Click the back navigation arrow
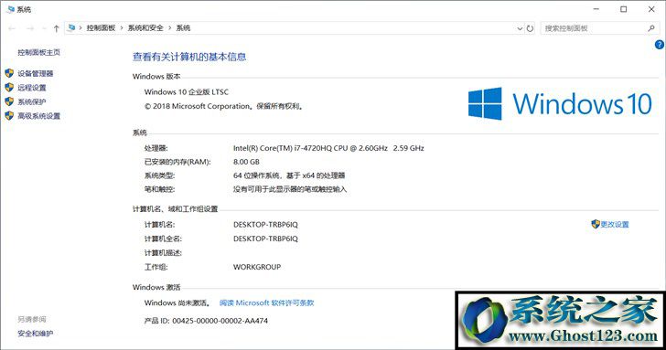The image size is (666, 350). point(12,28)
